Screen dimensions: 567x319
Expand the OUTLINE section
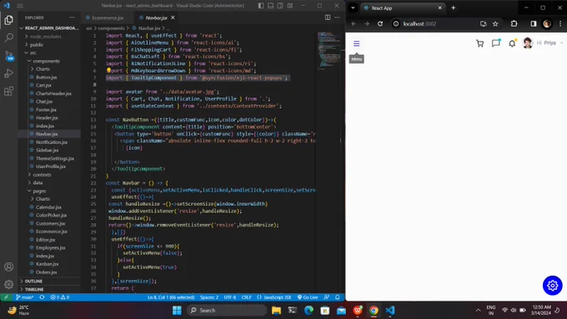49,281
